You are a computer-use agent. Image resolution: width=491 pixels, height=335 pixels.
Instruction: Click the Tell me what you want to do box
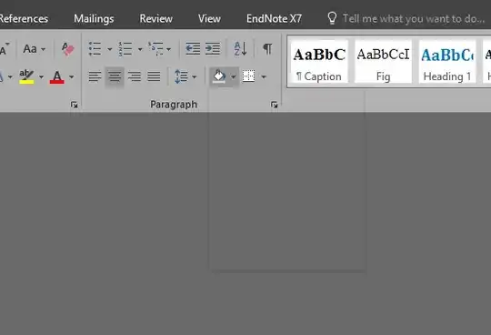pos(414,19)
